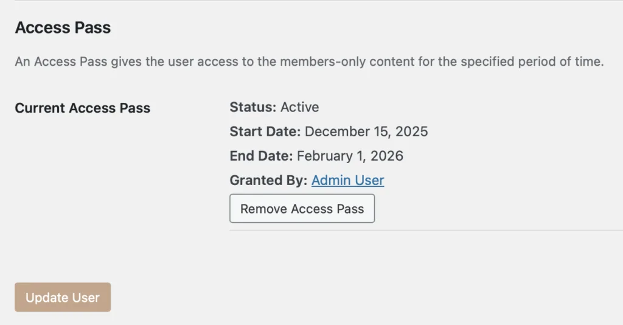Click the Remove Access Pass button

302,209
